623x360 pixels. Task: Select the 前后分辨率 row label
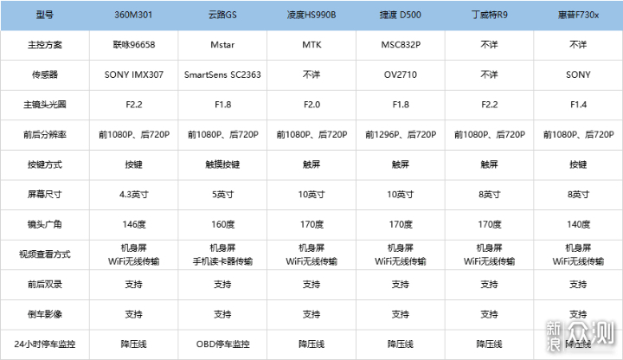(x=44, y=135)
